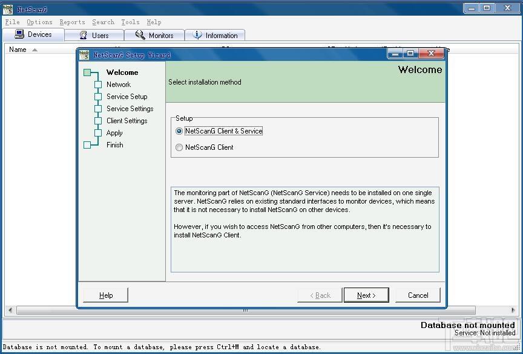Click the Finish step label
Screen dimensions: 523x354
click(x=115, y=145)
